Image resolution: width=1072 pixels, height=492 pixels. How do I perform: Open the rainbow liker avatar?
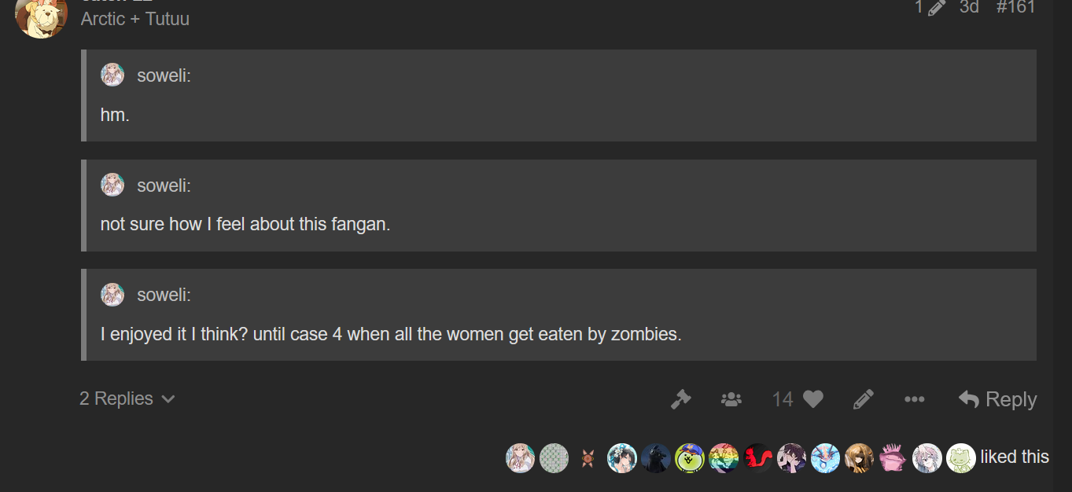click(x=724, y=457)
